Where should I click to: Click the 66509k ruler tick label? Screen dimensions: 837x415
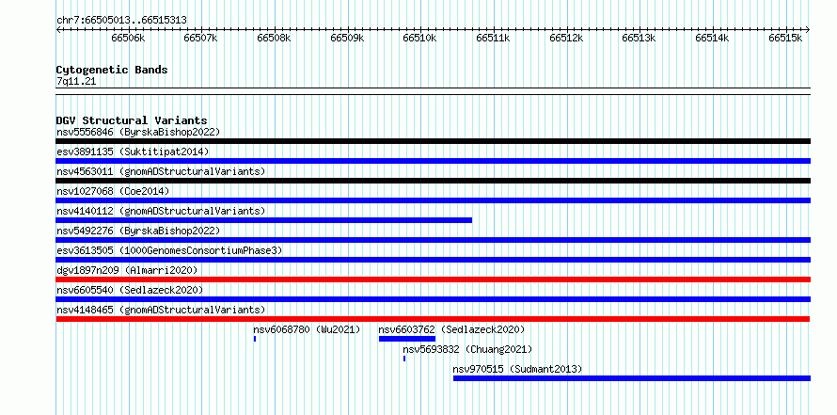[x=347, y=38]
